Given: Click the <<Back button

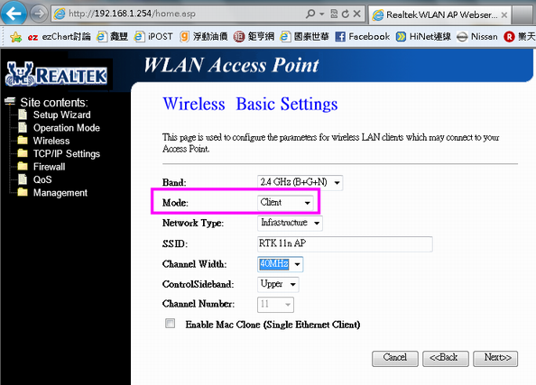Looking at the screenshot, I should (x=446, y=358).
